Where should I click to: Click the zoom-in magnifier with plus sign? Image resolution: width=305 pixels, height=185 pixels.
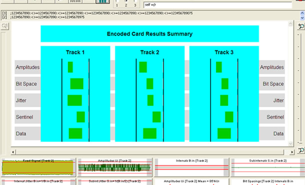(301, 26)
